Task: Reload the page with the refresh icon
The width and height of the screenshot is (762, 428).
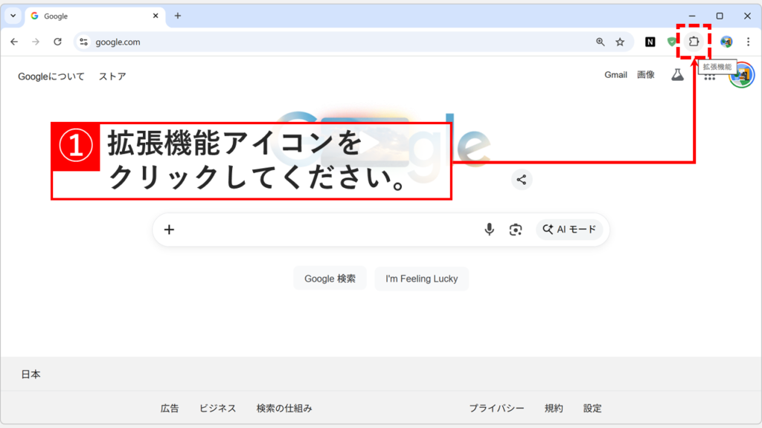Action: [x=57, y=42]
